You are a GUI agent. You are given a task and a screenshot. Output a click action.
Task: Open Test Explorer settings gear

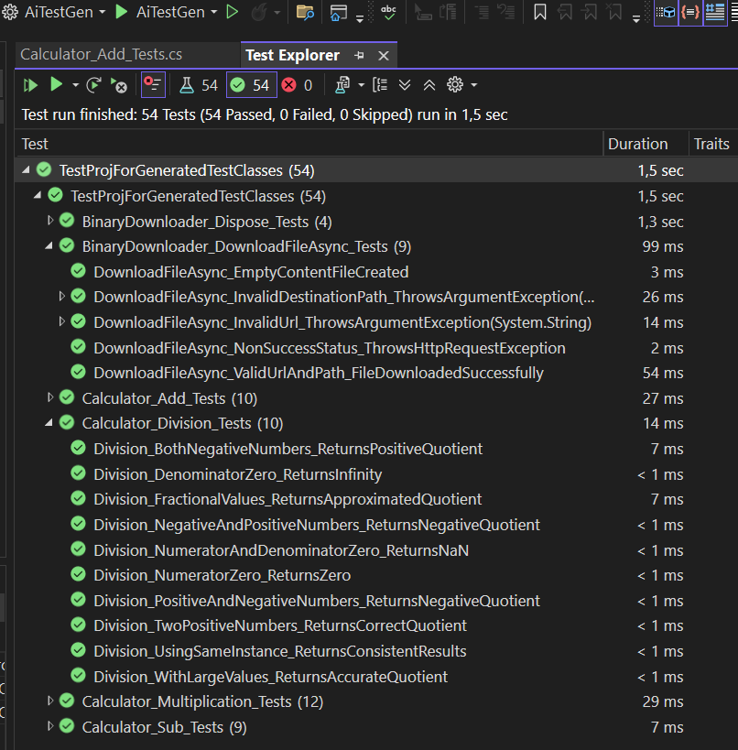tap(455, 85)
